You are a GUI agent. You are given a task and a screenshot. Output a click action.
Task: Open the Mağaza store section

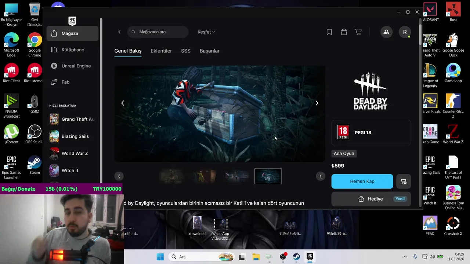pos(72,33)
